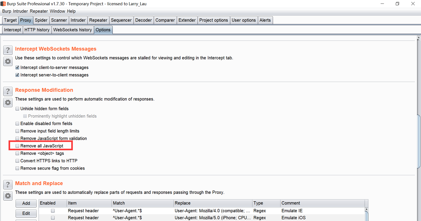Viewport: 421px width, 221px height.
Task: Sort table by the Comment column
Action: pos(322,203)
